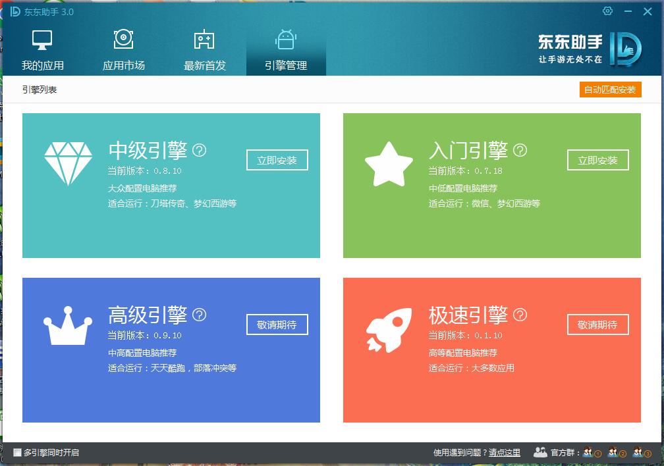Open help icon next to 极速引擎
Image resolution: width=664 pixels, height=466 pixels.
point(520,315)
